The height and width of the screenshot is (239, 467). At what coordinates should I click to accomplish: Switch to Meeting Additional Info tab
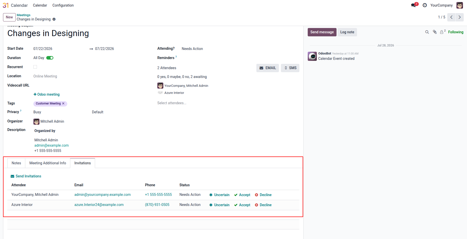[x=48, y=163]
